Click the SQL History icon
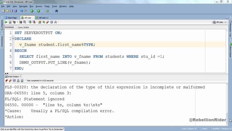The width and height of the screenshot is (232, 131). [51, 22]
